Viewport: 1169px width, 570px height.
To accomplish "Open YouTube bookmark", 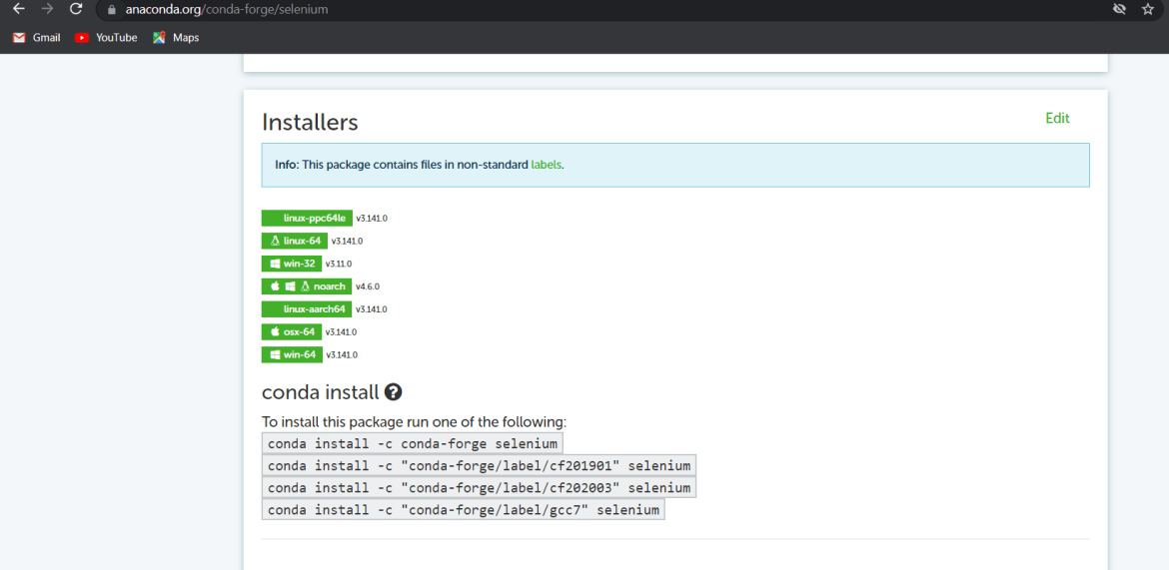I will tap(107, 37).
